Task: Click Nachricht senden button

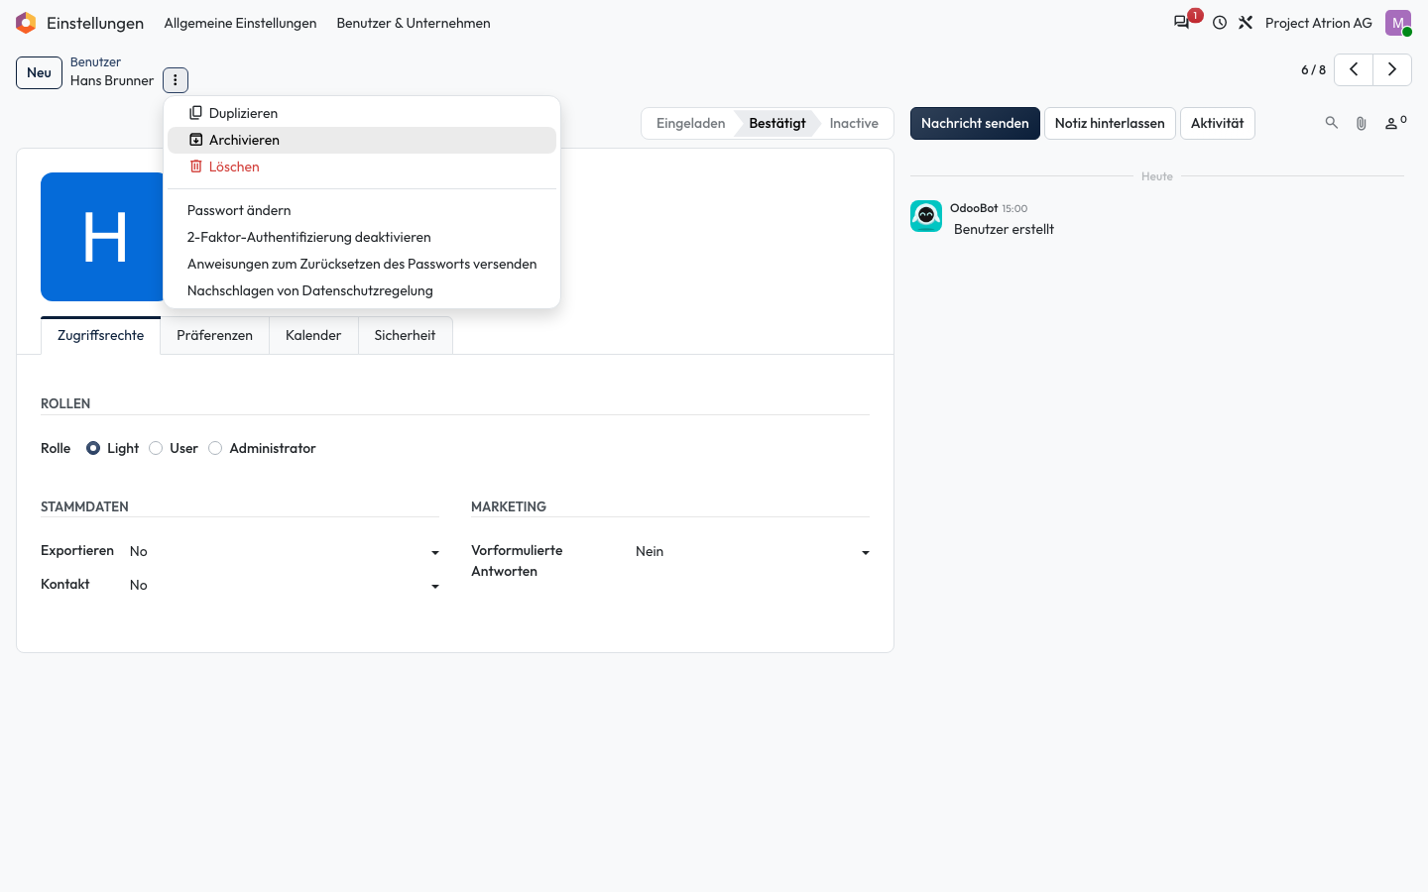Action: 975,123
